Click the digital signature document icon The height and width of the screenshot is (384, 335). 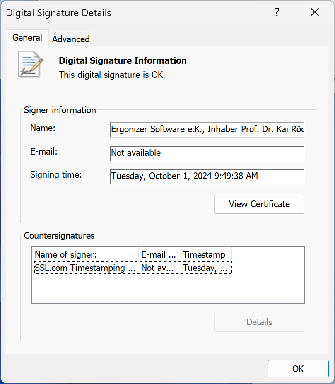(x=31, y=65)
